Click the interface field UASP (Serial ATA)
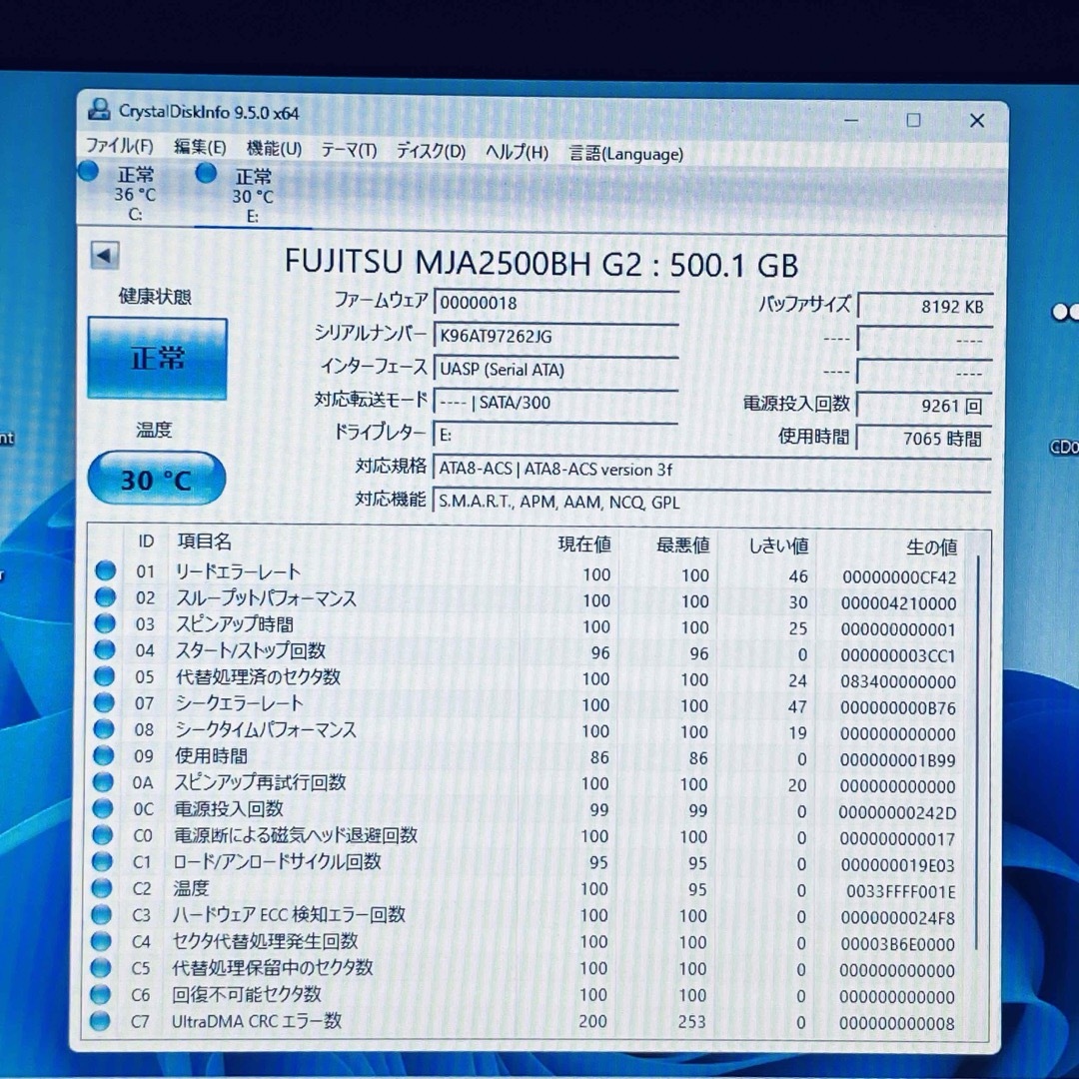1079x1079 pixels. click(556, 369)
